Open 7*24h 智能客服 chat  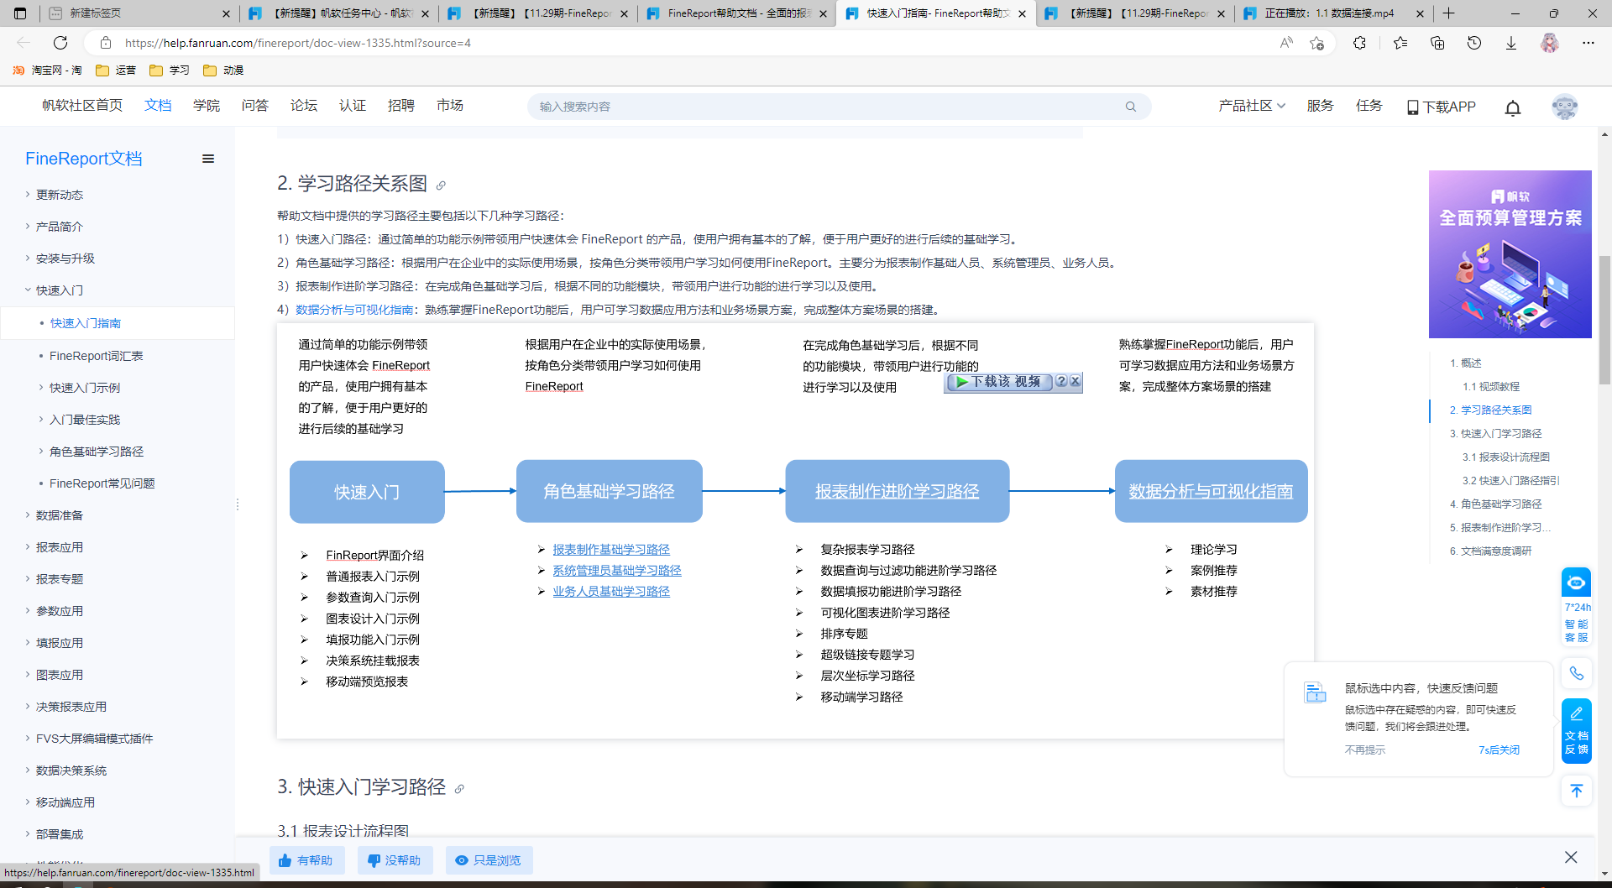(x=1576, y=607)
